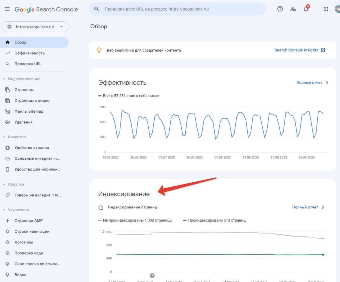Click the layers icon beside Логотипы
The width and height of the screenshot is (340, 282).
8,242
